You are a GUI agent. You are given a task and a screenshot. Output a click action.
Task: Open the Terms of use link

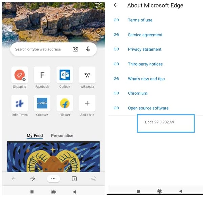(140, 20)
